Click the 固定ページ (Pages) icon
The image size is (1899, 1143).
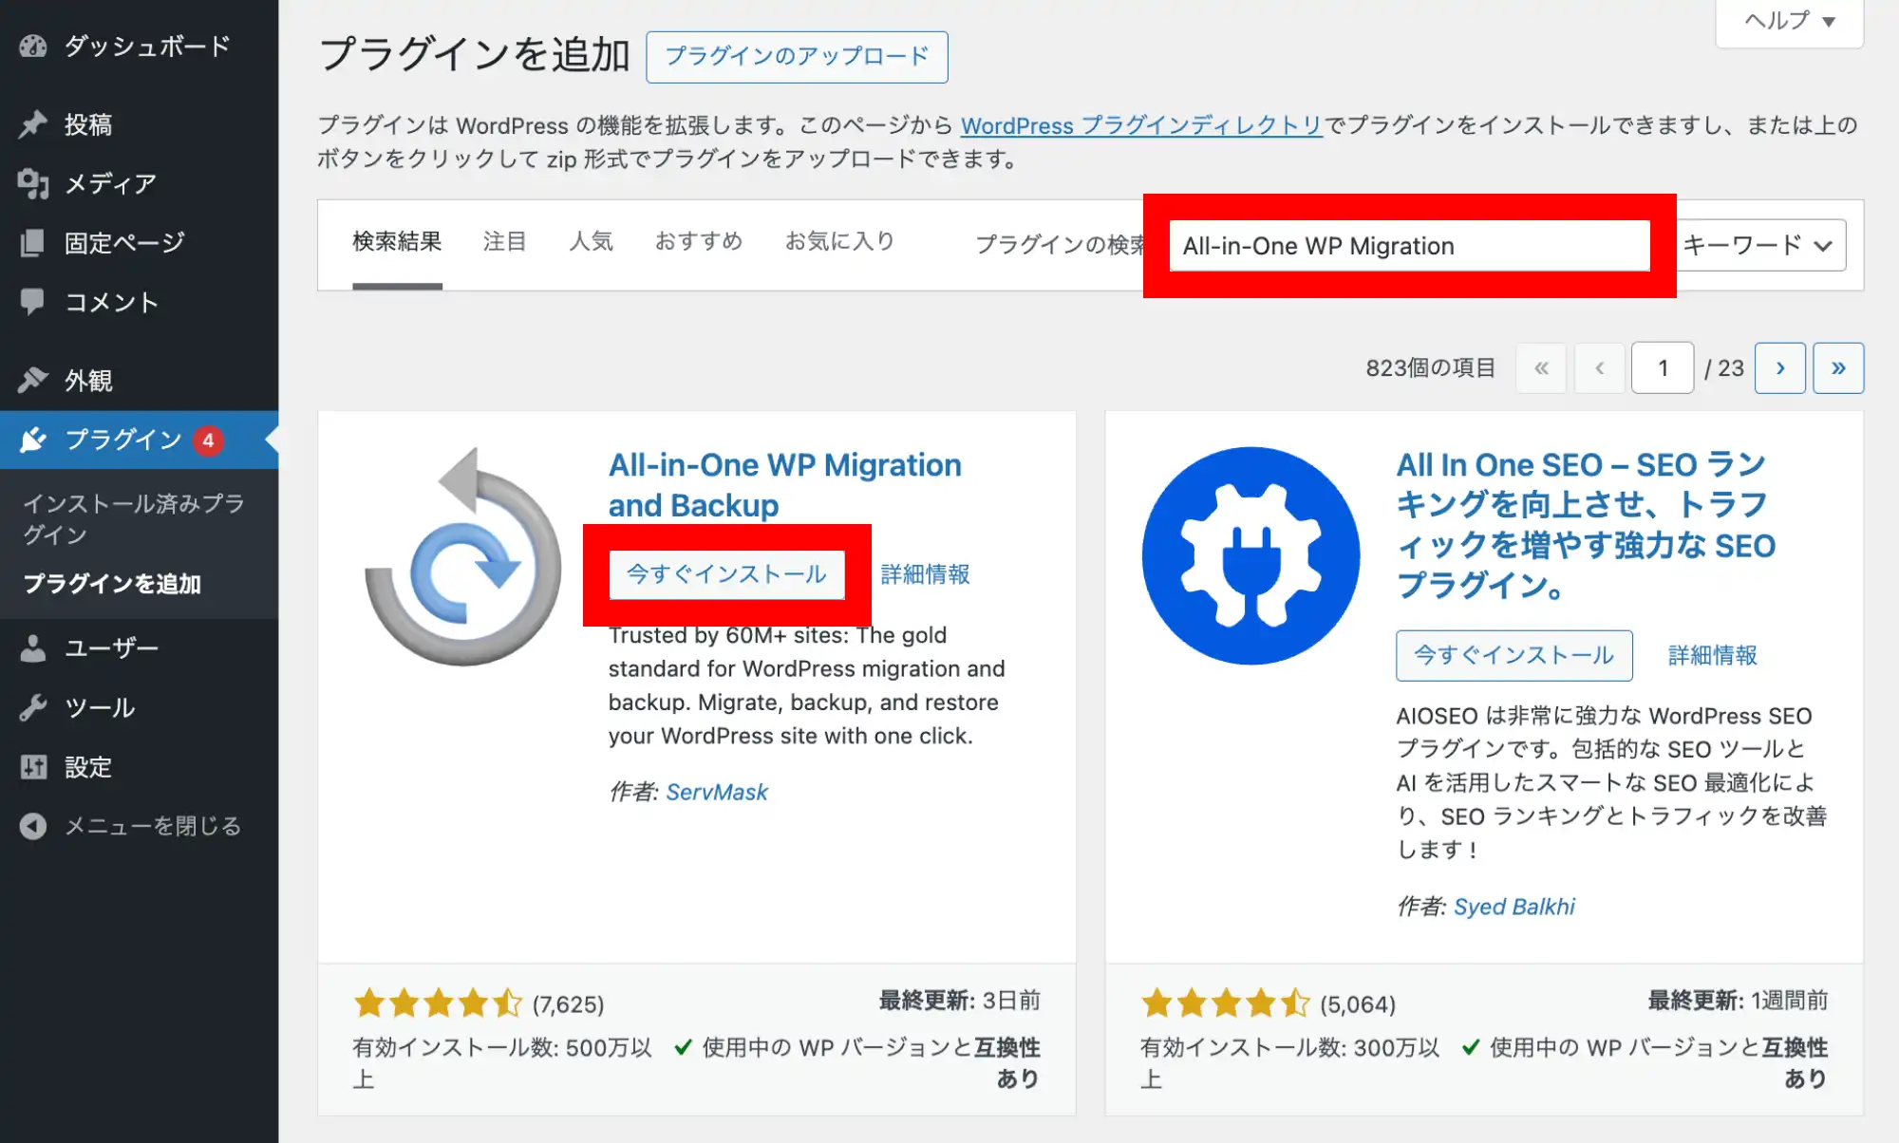(33, 243)
